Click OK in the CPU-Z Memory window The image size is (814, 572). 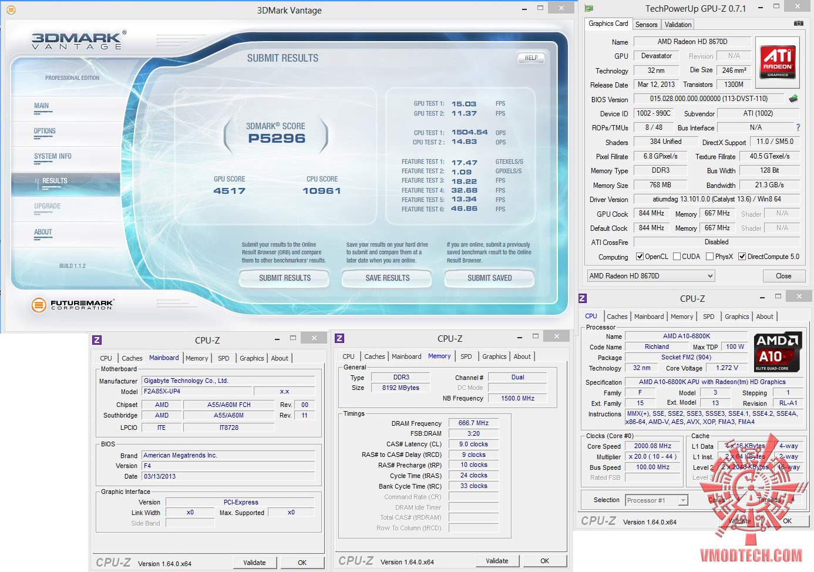click(545, 561)
